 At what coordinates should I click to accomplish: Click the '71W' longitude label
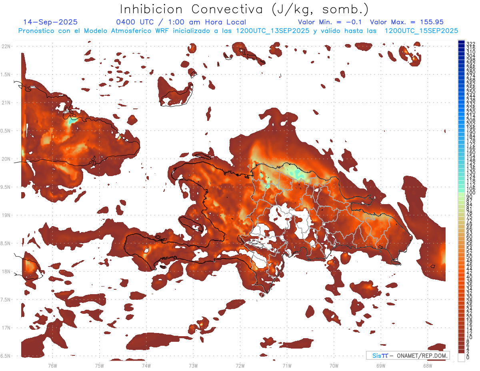287,365
